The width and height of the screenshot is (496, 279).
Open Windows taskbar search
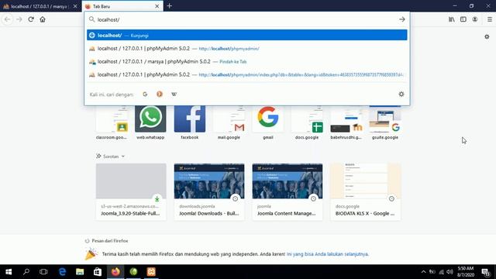[26, 272]
